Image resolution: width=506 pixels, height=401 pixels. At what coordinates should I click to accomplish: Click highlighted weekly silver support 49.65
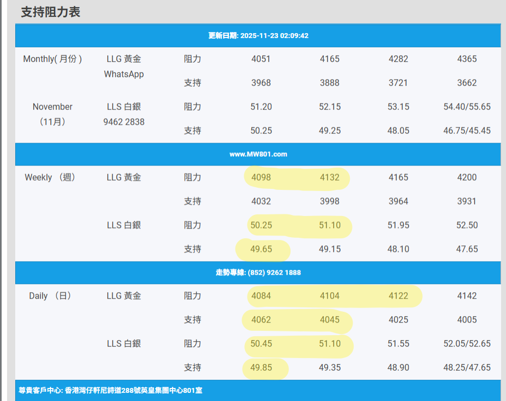click(x=261, y=249)
